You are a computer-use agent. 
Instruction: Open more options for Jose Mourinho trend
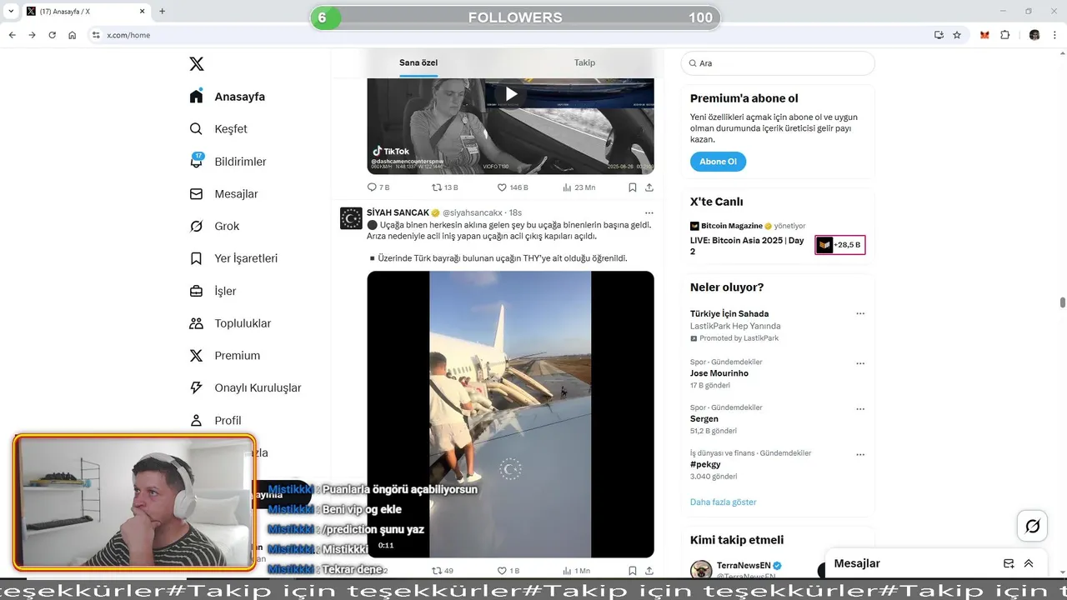pyautogui.click(x=860, y=364)
